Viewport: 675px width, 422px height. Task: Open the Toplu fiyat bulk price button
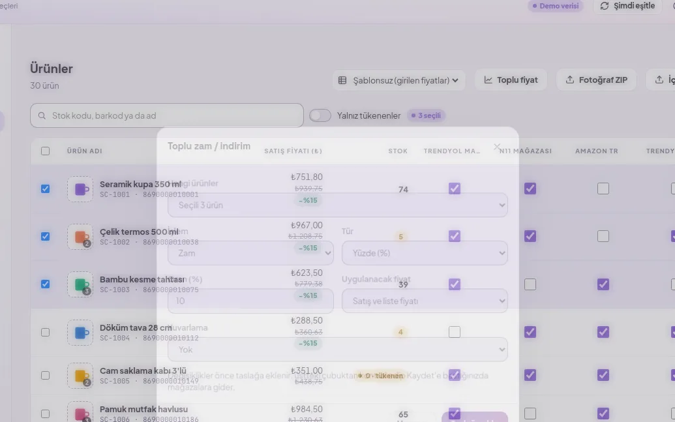[511, 80]
